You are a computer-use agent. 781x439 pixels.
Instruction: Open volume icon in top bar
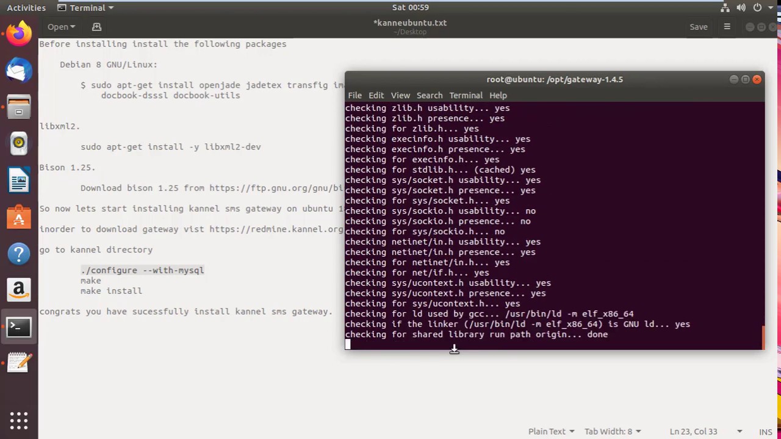(x=741, y=7)
